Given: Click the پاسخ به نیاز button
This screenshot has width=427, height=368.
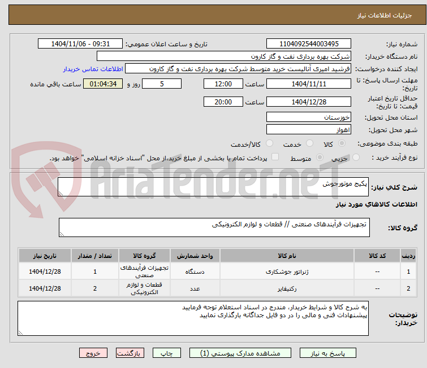Looking at the screenshot, I should [327, 353].
